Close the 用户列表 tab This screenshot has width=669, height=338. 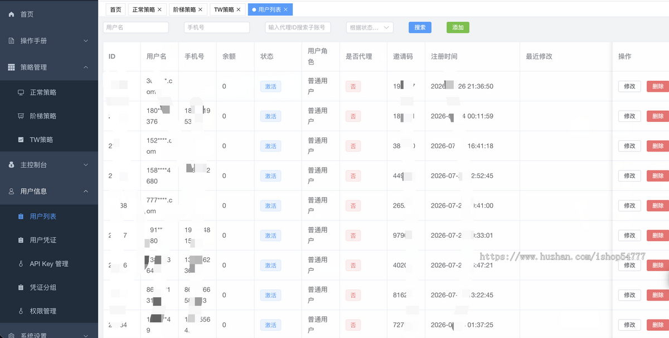[286, 9]
